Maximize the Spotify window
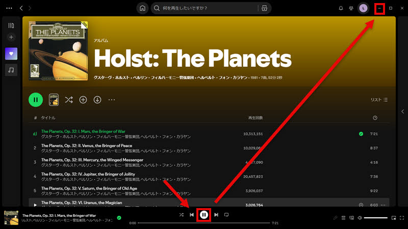This screenshot has height=229, width=408. (x=391, y=8)
